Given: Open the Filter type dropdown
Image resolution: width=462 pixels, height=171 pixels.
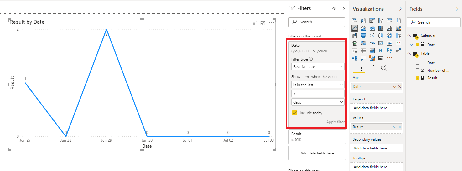Looking at the screenshot, I should click(x=318, y=66).
